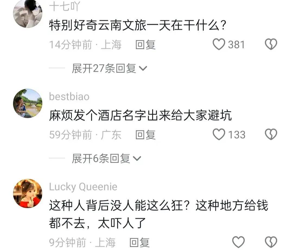Image resolution: width=293 pixels, height=251 pixels.
Task: Reply to 十七吖's comment via 回复
Action: click(x=145, y=45)
